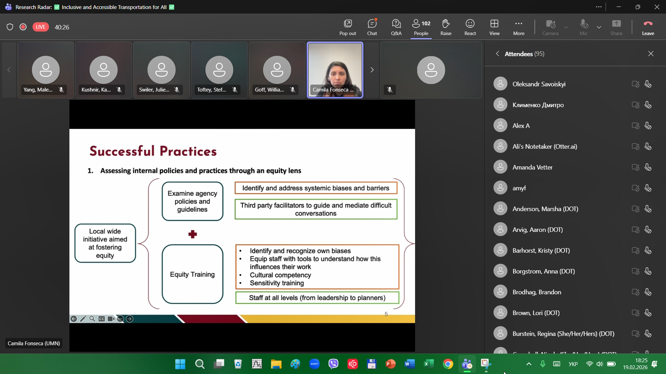Toggle the Camera button
666x374 pixels.
550,27
